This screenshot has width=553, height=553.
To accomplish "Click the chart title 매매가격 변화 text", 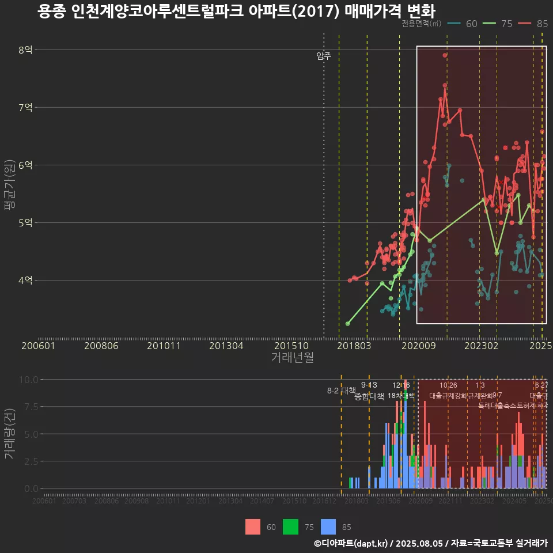I will click(x=390, y=12).
